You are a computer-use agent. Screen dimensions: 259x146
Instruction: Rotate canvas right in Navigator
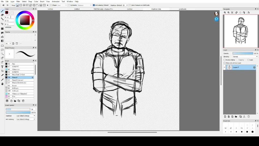coord(244,12)
